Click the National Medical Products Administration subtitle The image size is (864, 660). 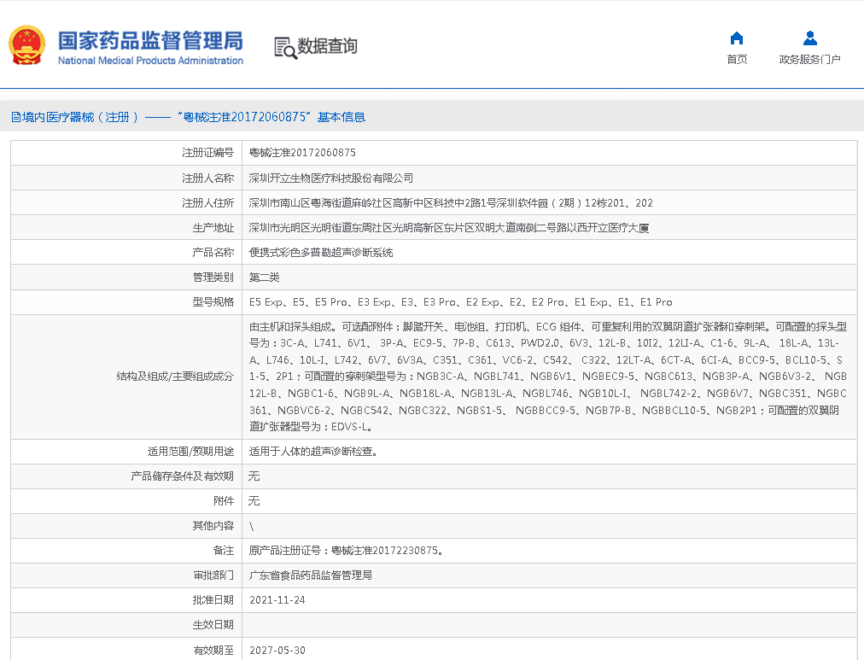150,61
